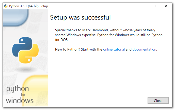This screenshot has height=110, width=175.
Task: Click the "for DOS." text line
Action: (62, 40)
